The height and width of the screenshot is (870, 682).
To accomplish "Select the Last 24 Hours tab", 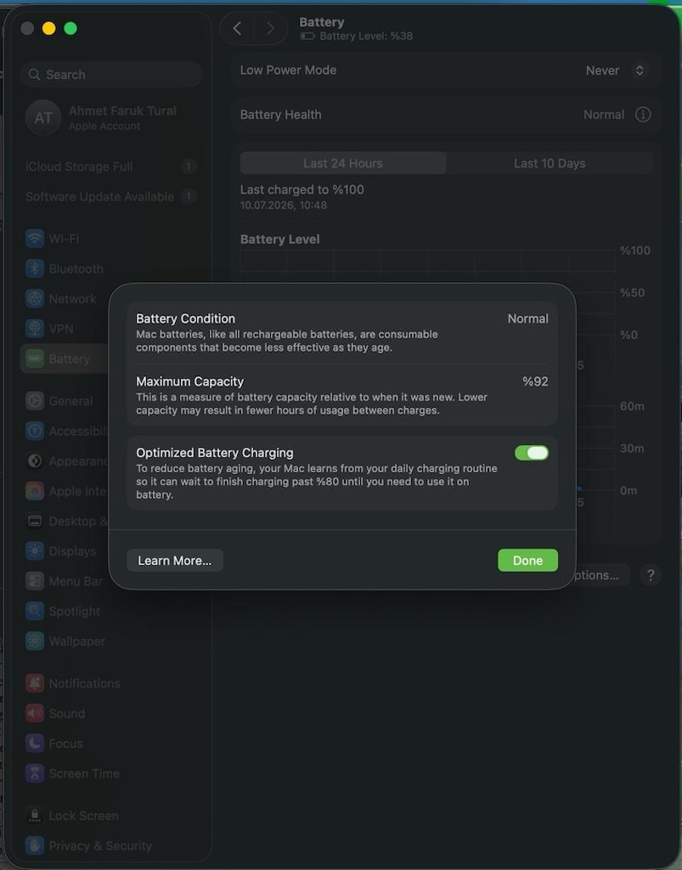I will click(343, 163).
